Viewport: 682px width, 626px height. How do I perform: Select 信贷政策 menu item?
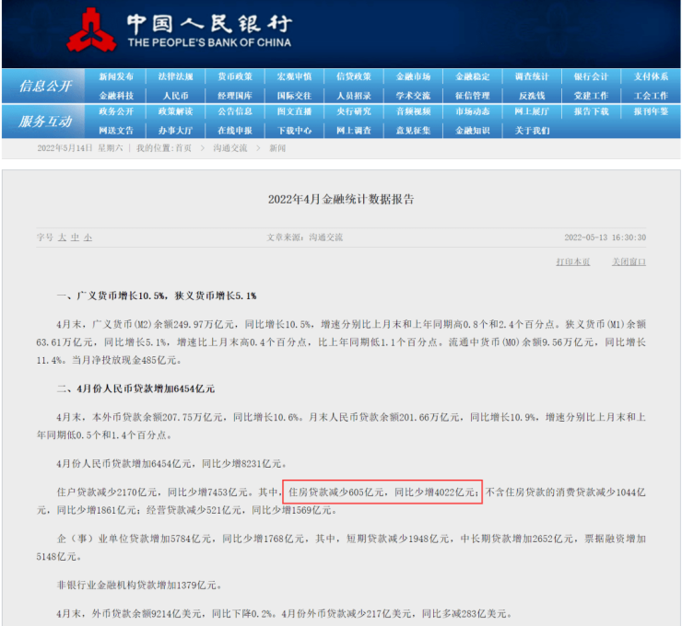[x=354, y=77]
